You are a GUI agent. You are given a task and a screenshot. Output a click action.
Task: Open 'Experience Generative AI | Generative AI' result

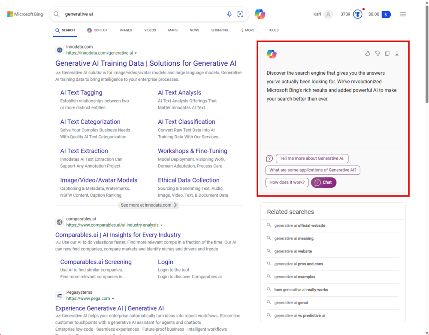109,308
